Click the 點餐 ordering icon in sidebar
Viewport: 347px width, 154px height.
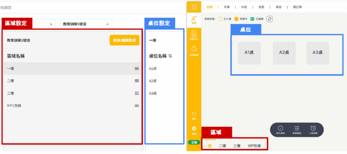194,20
